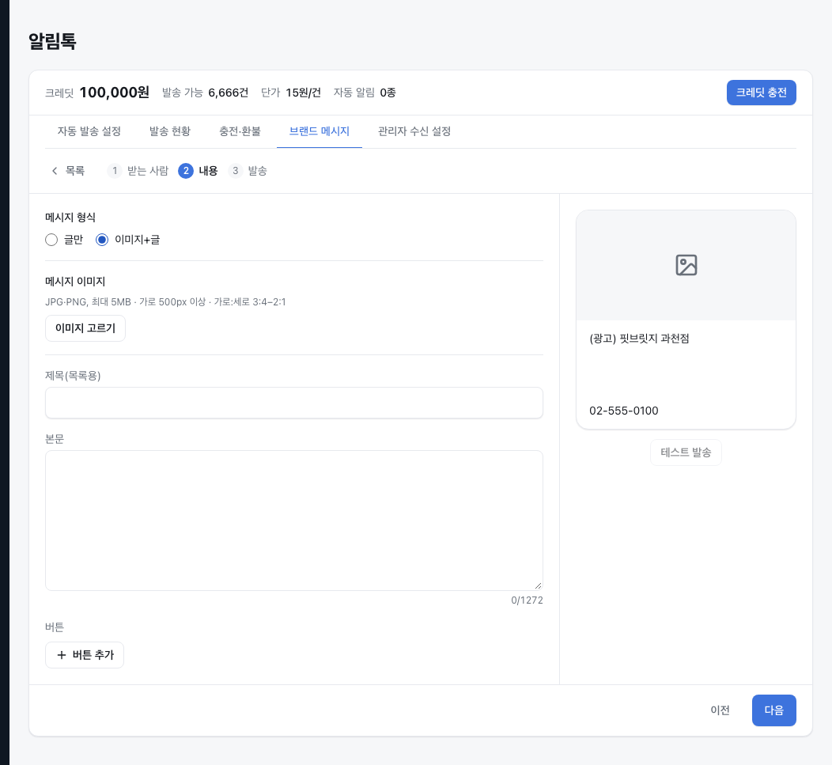Go to 관리자 수신 설정 tab
The width and height of the screenshot is (832, 765).
(414, 131)
